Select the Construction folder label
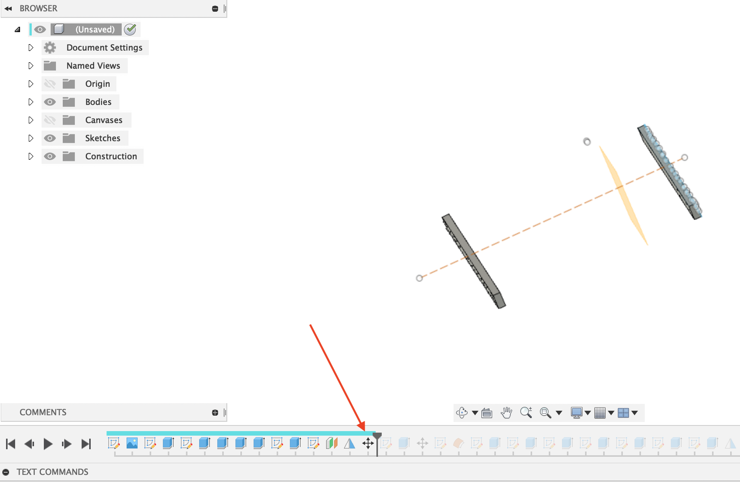The height and width of the screenshot is (490, 740). [x=111, y=156]
